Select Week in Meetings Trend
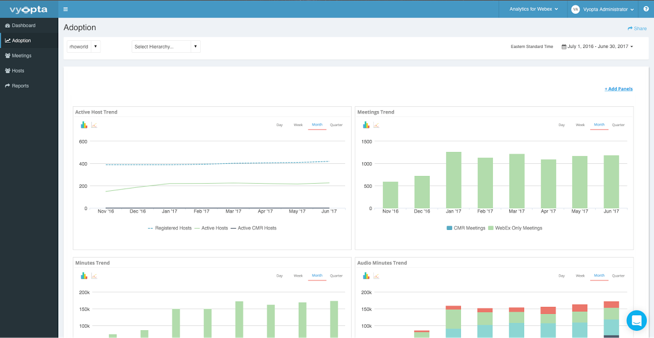 580,125
